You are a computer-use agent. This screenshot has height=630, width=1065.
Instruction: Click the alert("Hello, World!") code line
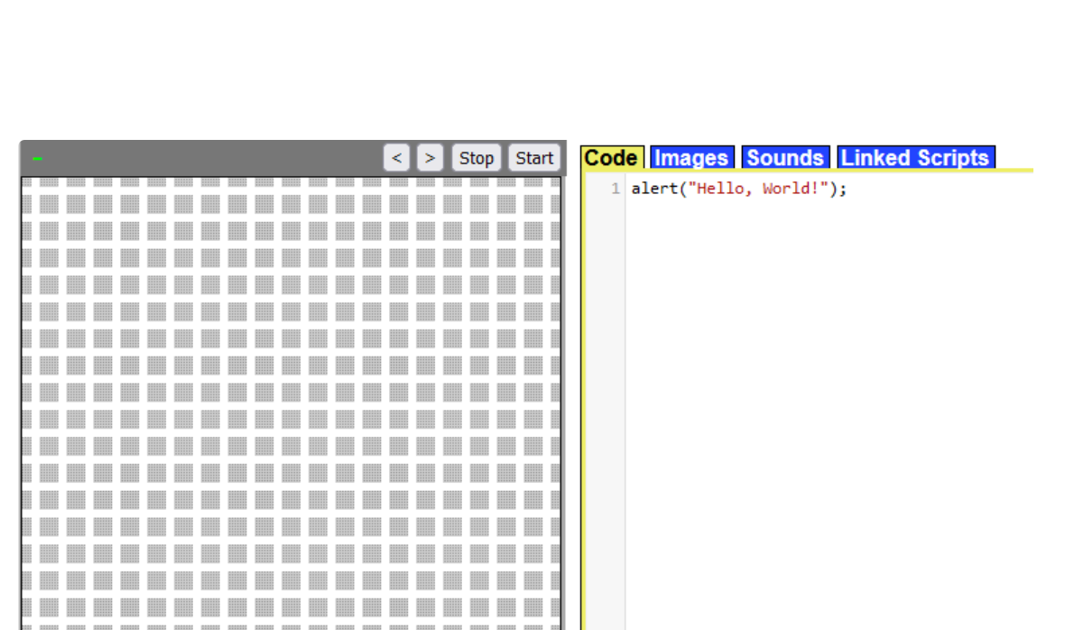tap(739, 189)
